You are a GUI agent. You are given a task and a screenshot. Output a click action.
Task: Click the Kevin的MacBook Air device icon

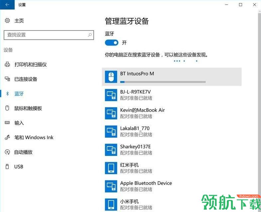pos(111,113)
